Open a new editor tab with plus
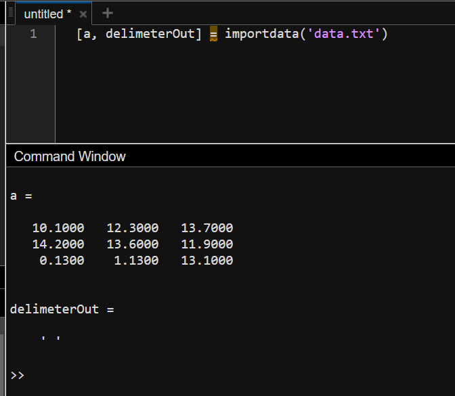The height and width of the screenshot is (396, 455). point(107,14)
